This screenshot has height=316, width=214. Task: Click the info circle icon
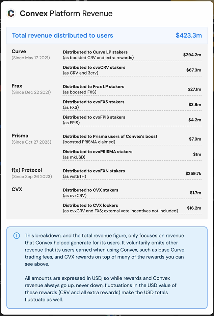coord(17,236)
